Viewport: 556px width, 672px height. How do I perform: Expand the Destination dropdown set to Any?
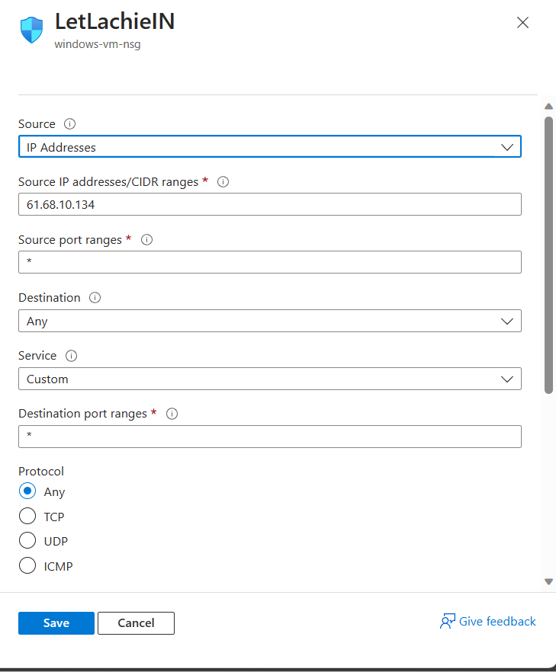[x=506, y=321]
